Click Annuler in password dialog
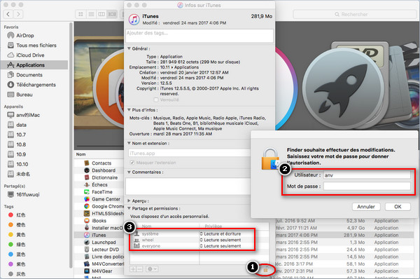The height and width of the screenshot is (279, 420). pos(366,207)
